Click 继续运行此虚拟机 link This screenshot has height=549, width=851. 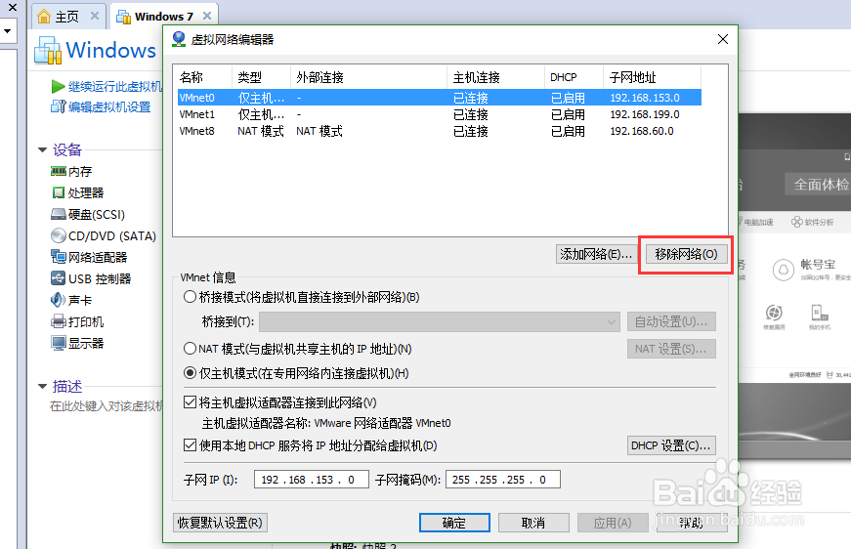115,86
